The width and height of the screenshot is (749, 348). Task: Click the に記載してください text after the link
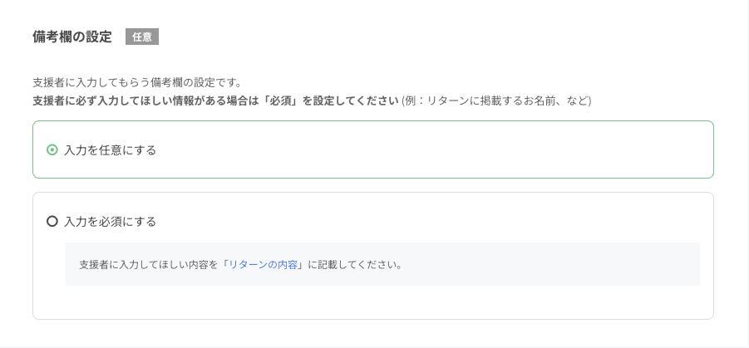click(354, 265)
